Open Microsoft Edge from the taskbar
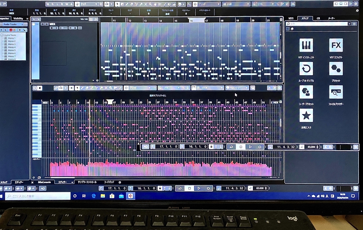Image resolution: width=363 pixels, height=230 pixels. 94,196
